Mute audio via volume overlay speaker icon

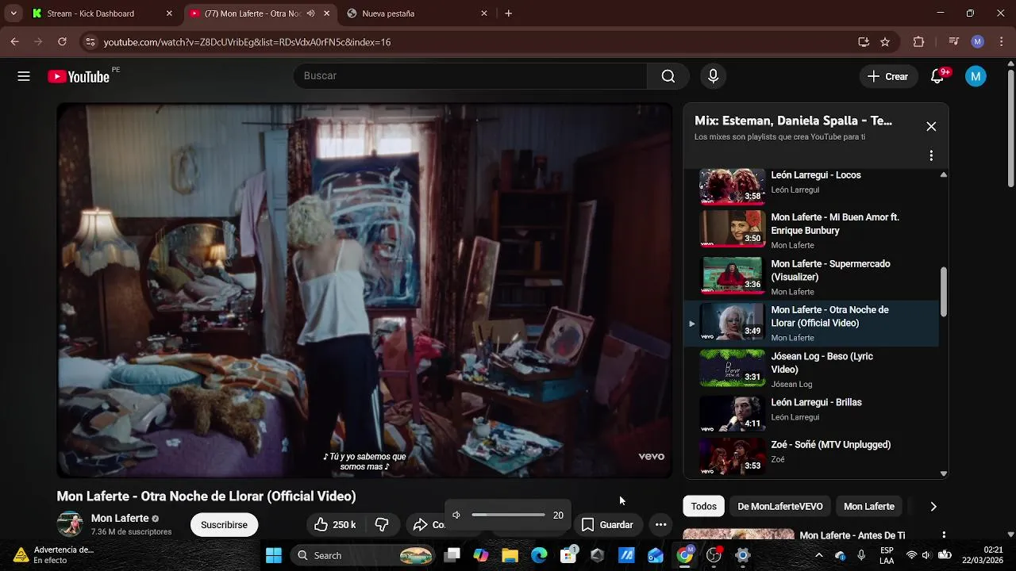tap(456, 515)
